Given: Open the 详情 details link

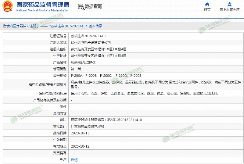Looking at the screenshot, I should [x=74, y=160].
